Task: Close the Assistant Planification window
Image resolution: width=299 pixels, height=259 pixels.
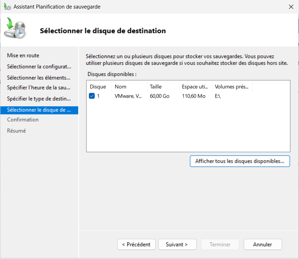Action: pos(290,7)
